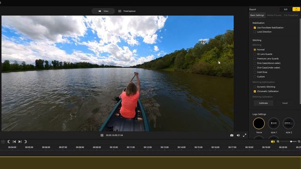Viewport: 301px width, 169px height.
Task: Click timeline ruler at 00:10:00
Action: [114, 147]
